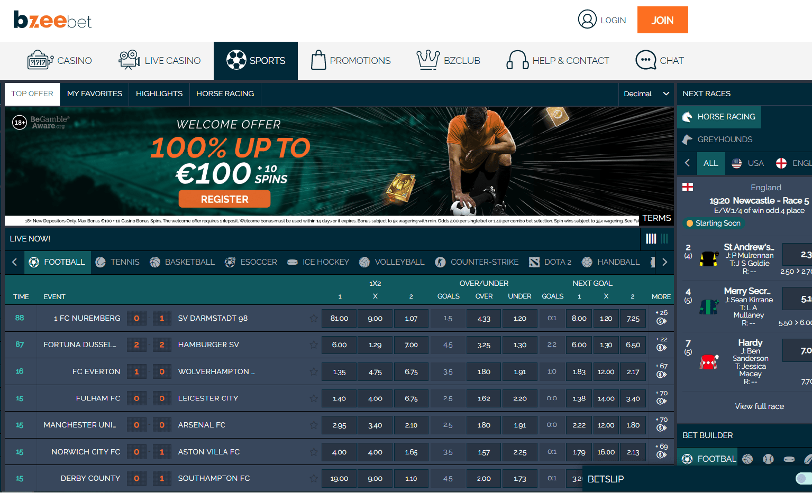This screenshot has height=493, width=812.
Task: Bet on Nuremberg win at 81.00
Action: (339, 318)
